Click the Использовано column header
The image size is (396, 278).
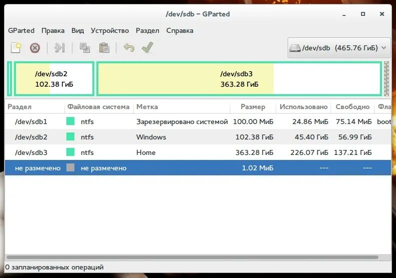point(303,107)
